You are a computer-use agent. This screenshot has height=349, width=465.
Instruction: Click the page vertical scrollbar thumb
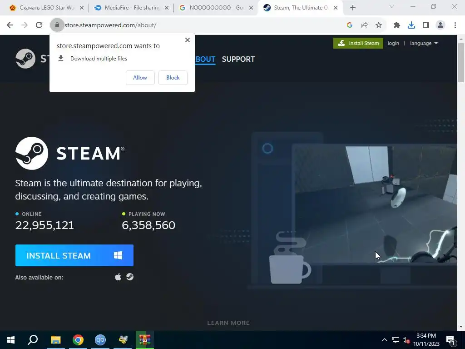coord(461,62)
